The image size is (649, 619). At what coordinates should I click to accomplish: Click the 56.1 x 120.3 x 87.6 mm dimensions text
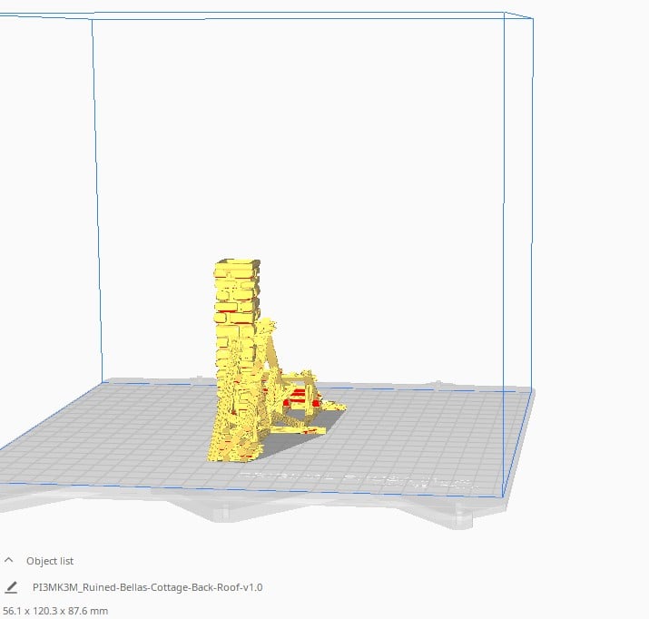point(54,611)
